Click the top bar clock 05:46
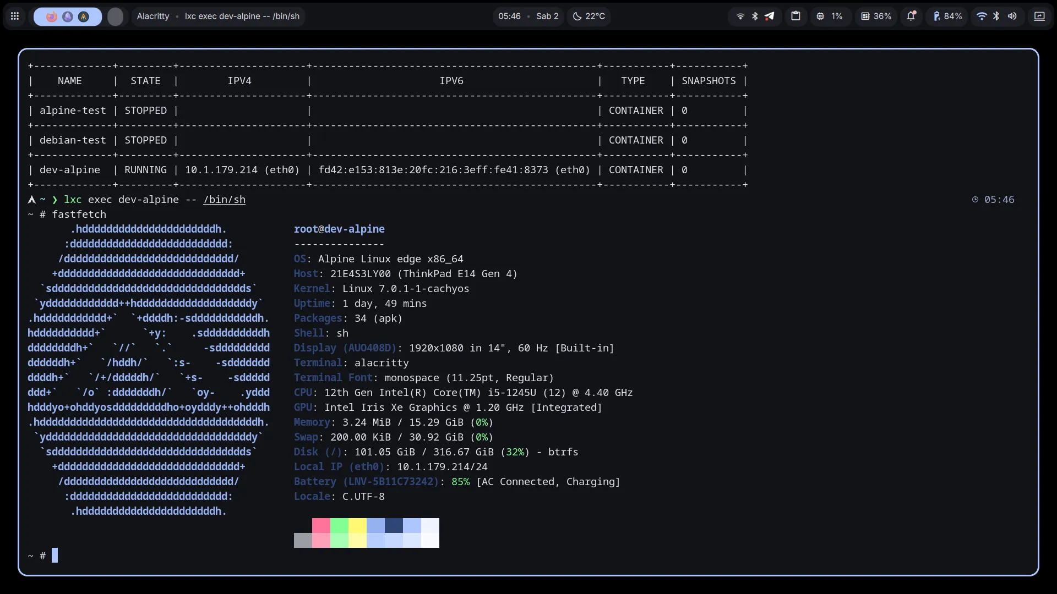The width and height of the screenshot is (1057, 594). [509, 16]
